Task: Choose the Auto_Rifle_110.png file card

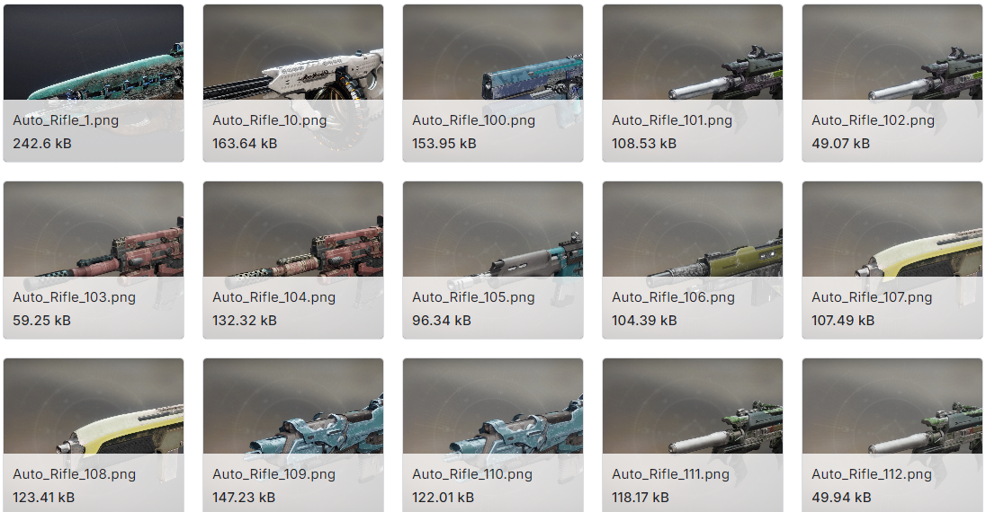Action: (x=493, y=436)
